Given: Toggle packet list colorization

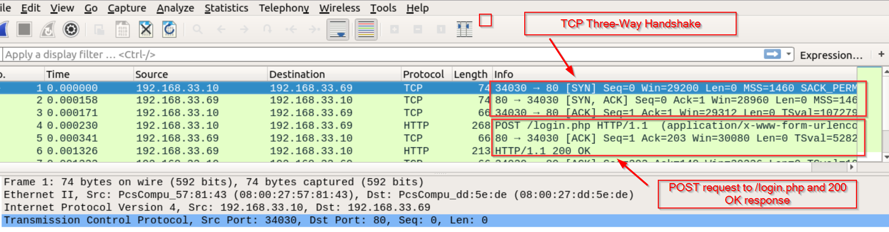Looking at the screenshot, I should pos(366,30).
